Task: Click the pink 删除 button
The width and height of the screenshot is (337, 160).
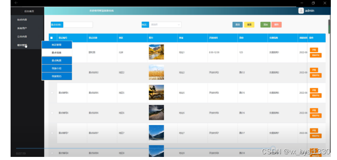Action: click(x=276, y=25)
